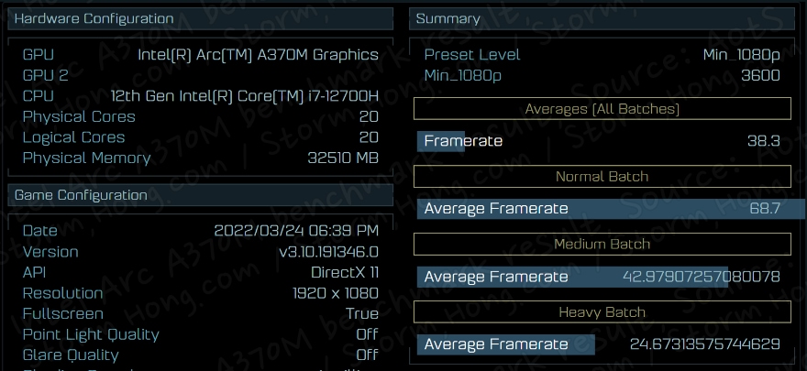Click the Point Light Quality label
The height and width of the screenshot is (371, 807).
[x=91, y=334]
